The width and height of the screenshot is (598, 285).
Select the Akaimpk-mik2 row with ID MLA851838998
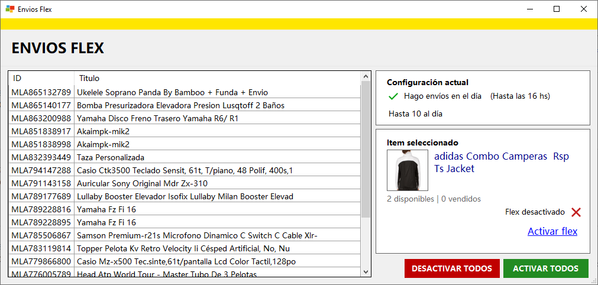(185, 144)
